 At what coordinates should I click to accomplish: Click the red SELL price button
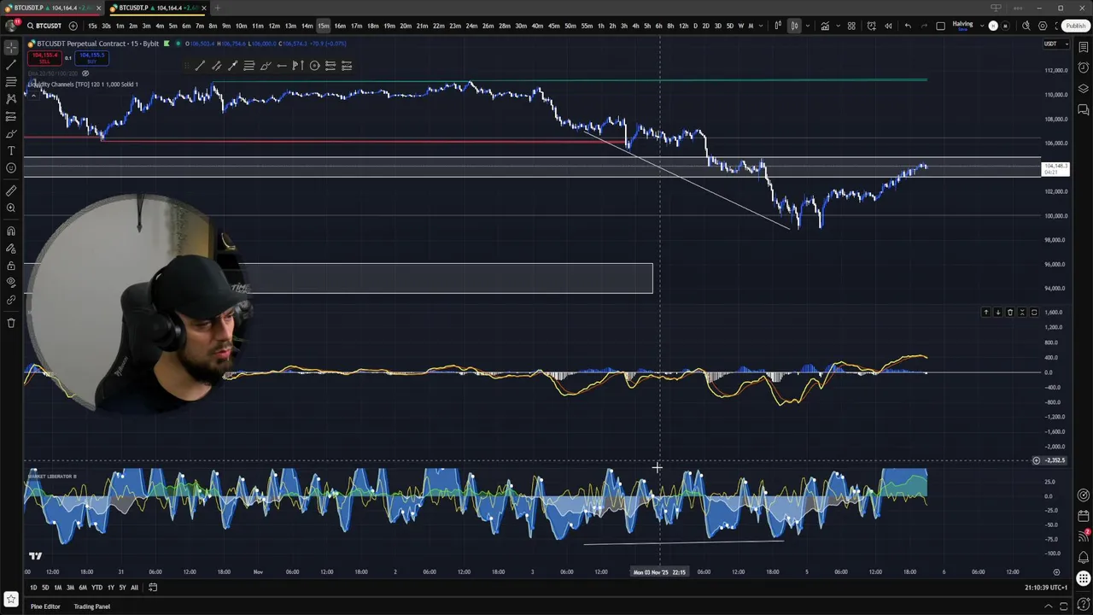[x=43, y=58]
